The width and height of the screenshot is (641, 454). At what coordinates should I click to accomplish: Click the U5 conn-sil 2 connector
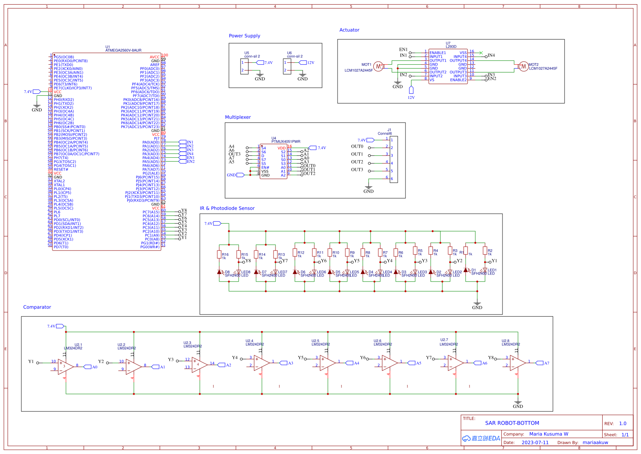[244, 66]
